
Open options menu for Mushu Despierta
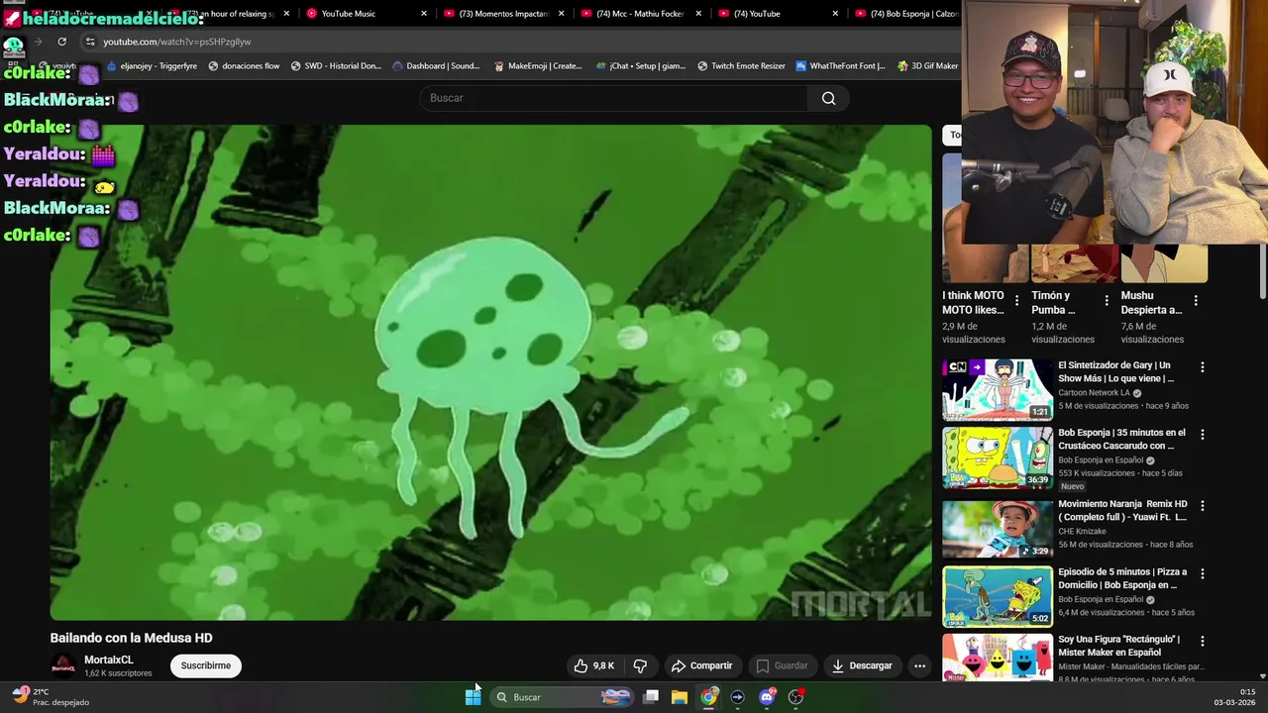[x=1196, y=301]
